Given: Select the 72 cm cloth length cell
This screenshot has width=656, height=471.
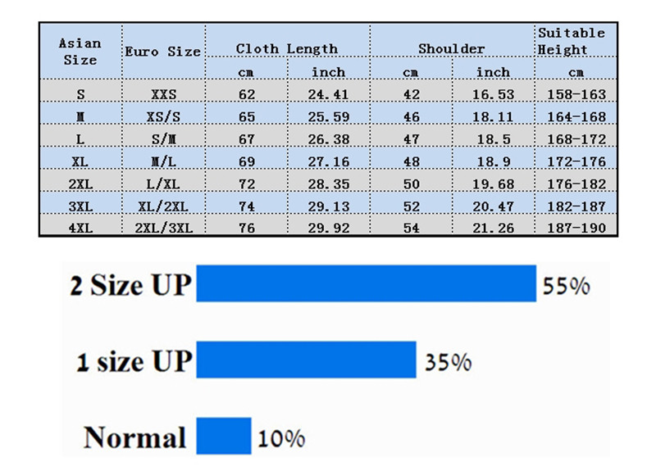Looking at the screenshot, I should click(247, 183).
